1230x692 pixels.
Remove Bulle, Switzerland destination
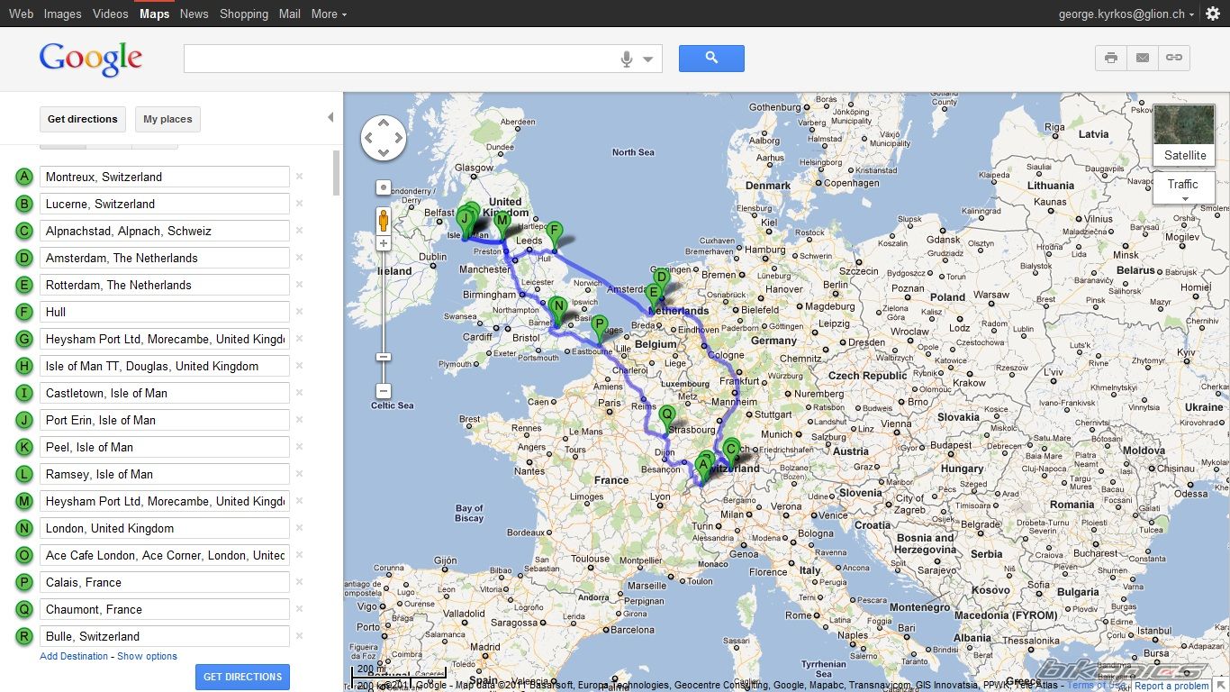tap(299, 636)
